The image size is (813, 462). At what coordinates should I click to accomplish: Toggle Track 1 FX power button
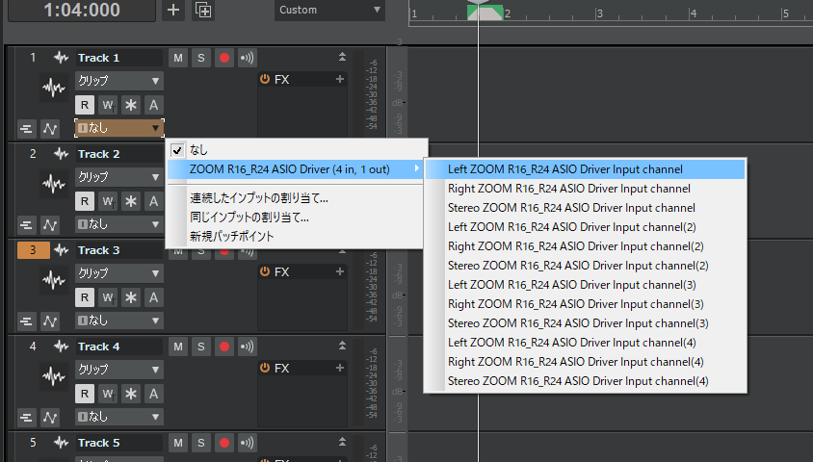265,79
